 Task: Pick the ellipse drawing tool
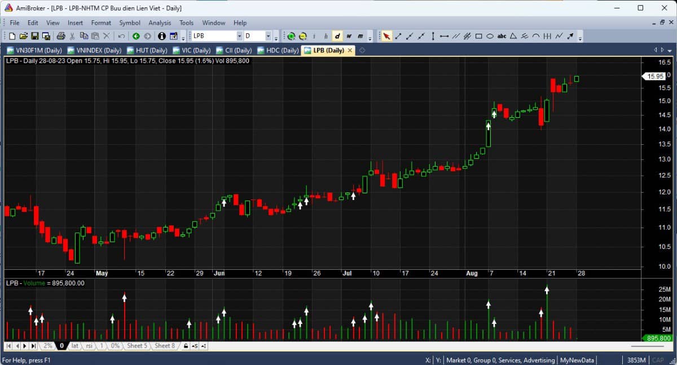(x=490, y=36)
